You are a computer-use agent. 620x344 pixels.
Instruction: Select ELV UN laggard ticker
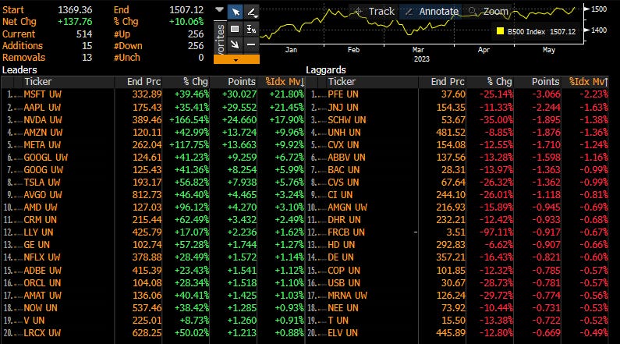(x=342, y=333)
